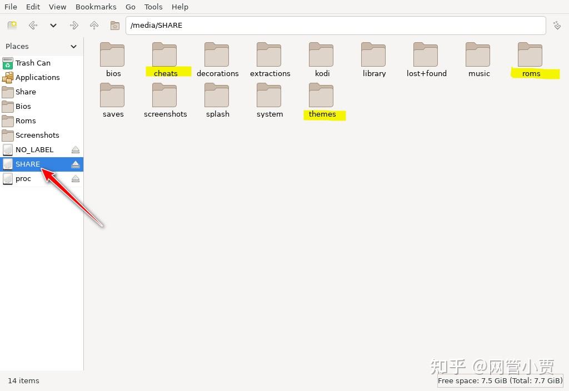The width and height of the screenshot is (569, 391).
Task: Open a new tab with the new-tab toolbar icon
Action: (x=11, y=25)
